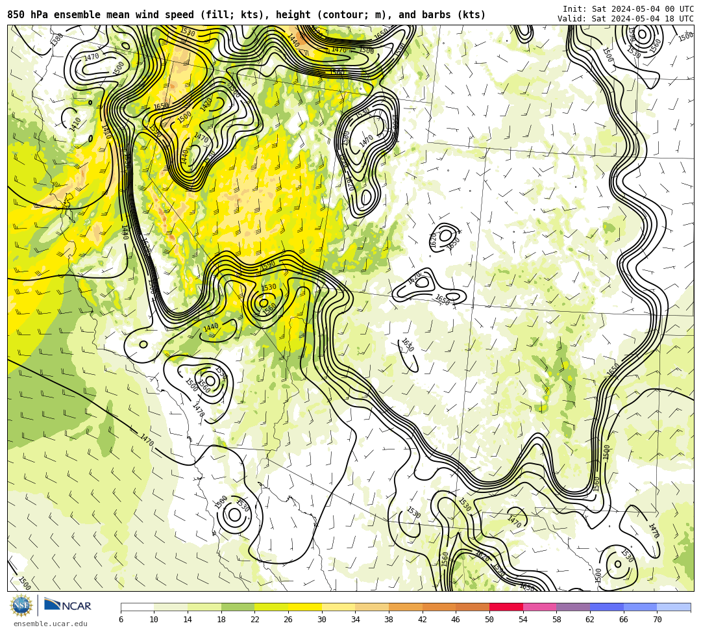Click the NSF logo emblem
Screen dimensions: 701x632
coord(21,606)
